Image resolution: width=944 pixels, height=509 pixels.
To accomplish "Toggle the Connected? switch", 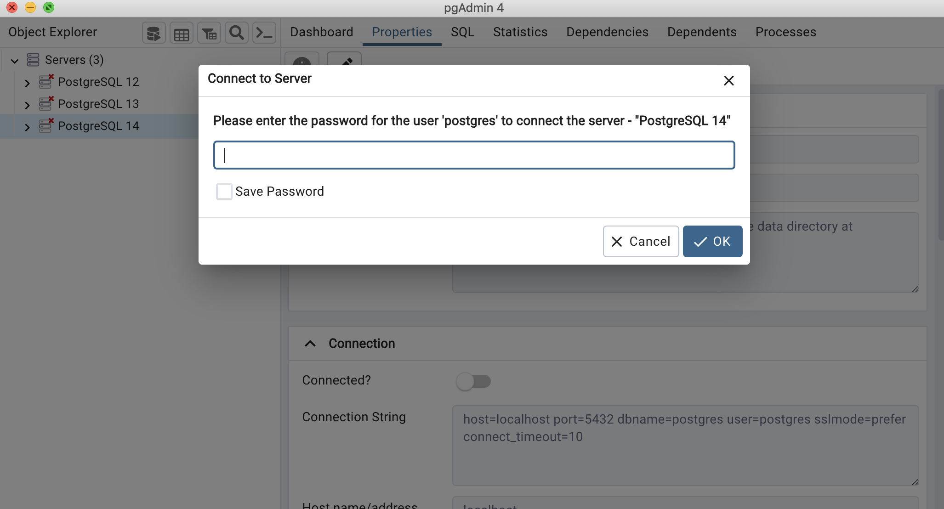I will click(x=473, y=381).
